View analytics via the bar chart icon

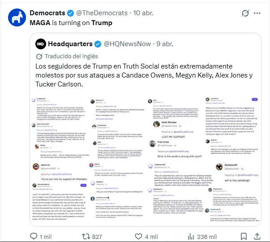(191, 236)
